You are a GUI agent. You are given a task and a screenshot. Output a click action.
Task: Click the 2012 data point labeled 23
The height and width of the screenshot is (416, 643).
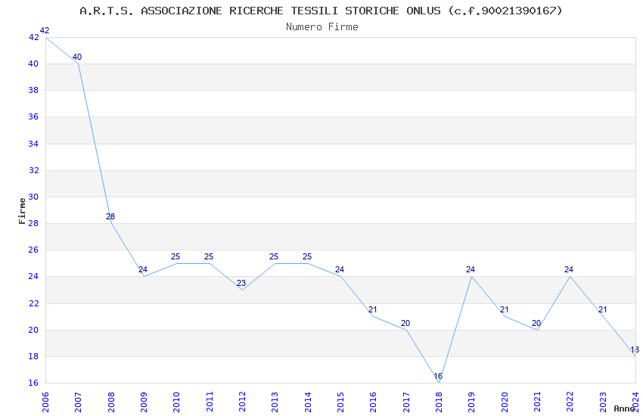(x=242, y=290)
